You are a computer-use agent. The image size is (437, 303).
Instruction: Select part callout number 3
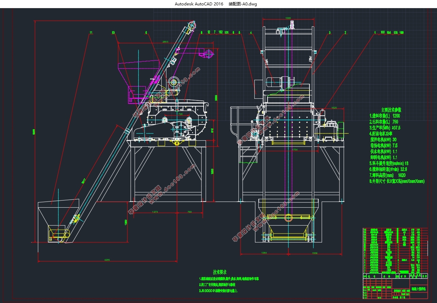pyautogui.click(x=329, y=33)
